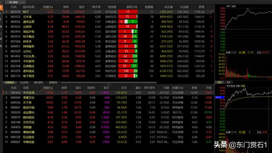Click the orange icon atop the left sidebar

click(1, 7)
